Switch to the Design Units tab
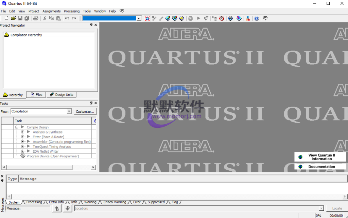348x218 pixels. click(62, 95)
